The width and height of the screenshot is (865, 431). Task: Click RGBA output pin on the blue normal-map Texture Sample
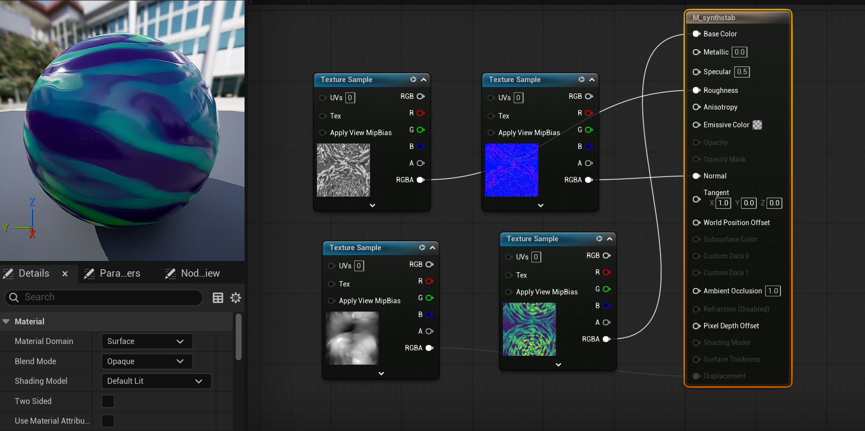589,180
